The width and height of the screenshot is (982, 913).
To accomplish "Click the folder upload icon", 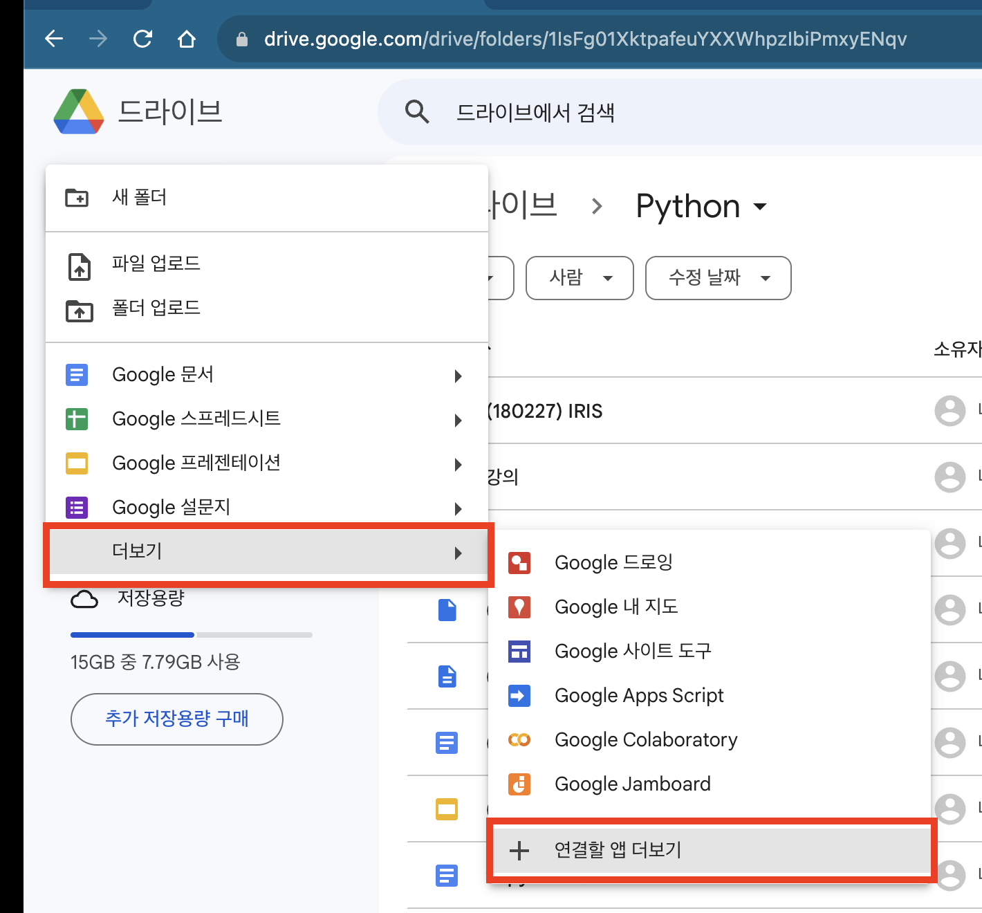I will (80, 311).
